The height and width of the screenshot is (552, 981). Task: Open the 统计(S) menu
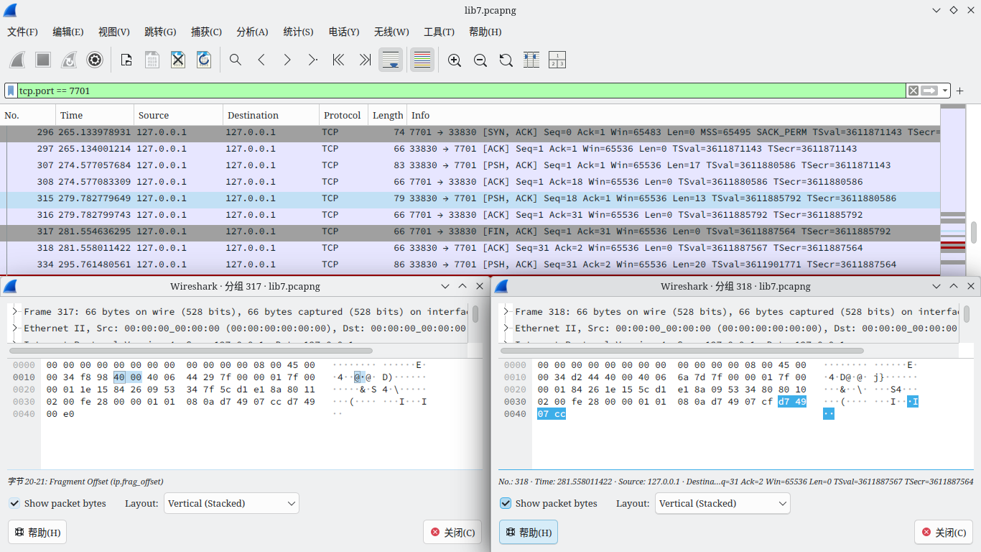click(298, 32)
